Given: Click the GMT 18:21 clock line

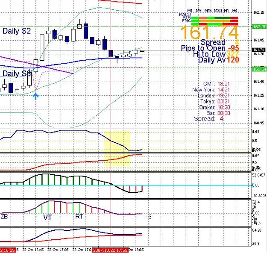Looking at the screenshot, I should 217,84.
